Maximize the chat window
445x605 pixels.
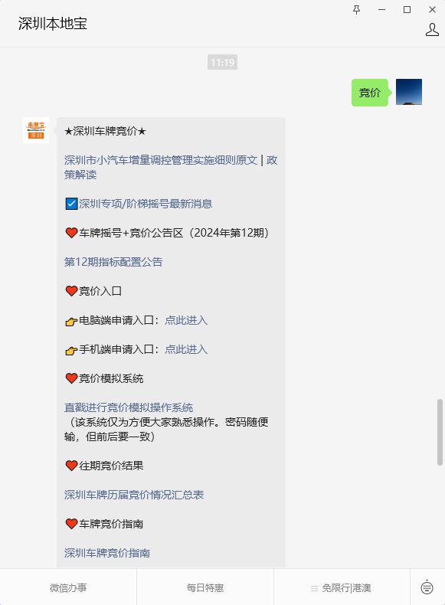coord(407,10)
